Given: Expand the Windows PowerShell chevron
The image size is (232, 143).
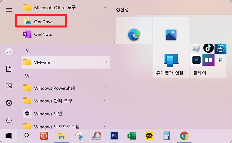Looking at the screenshot, I should (105, 88).
